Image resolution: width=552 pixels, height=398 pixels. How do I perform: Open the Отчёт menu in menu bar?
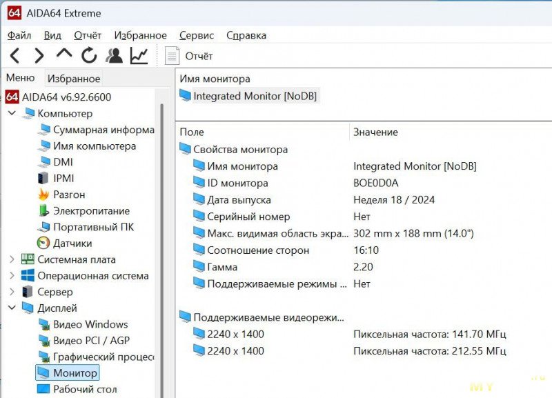coord(88,35)
